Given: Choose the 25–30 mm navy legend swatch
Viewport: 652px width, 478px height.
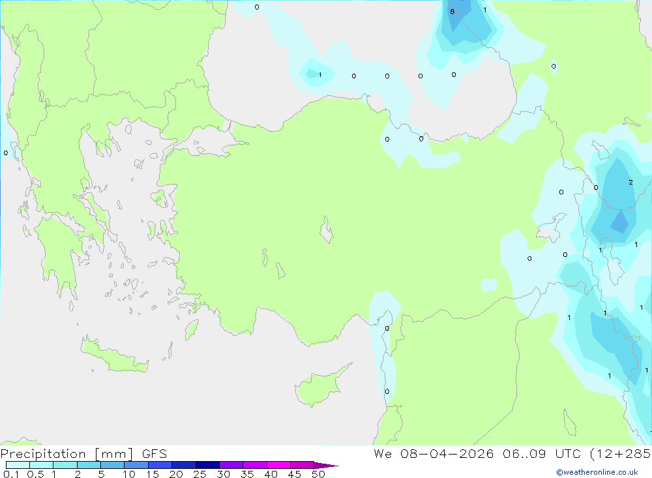Looking at the screenshot, I should point(207,465).
